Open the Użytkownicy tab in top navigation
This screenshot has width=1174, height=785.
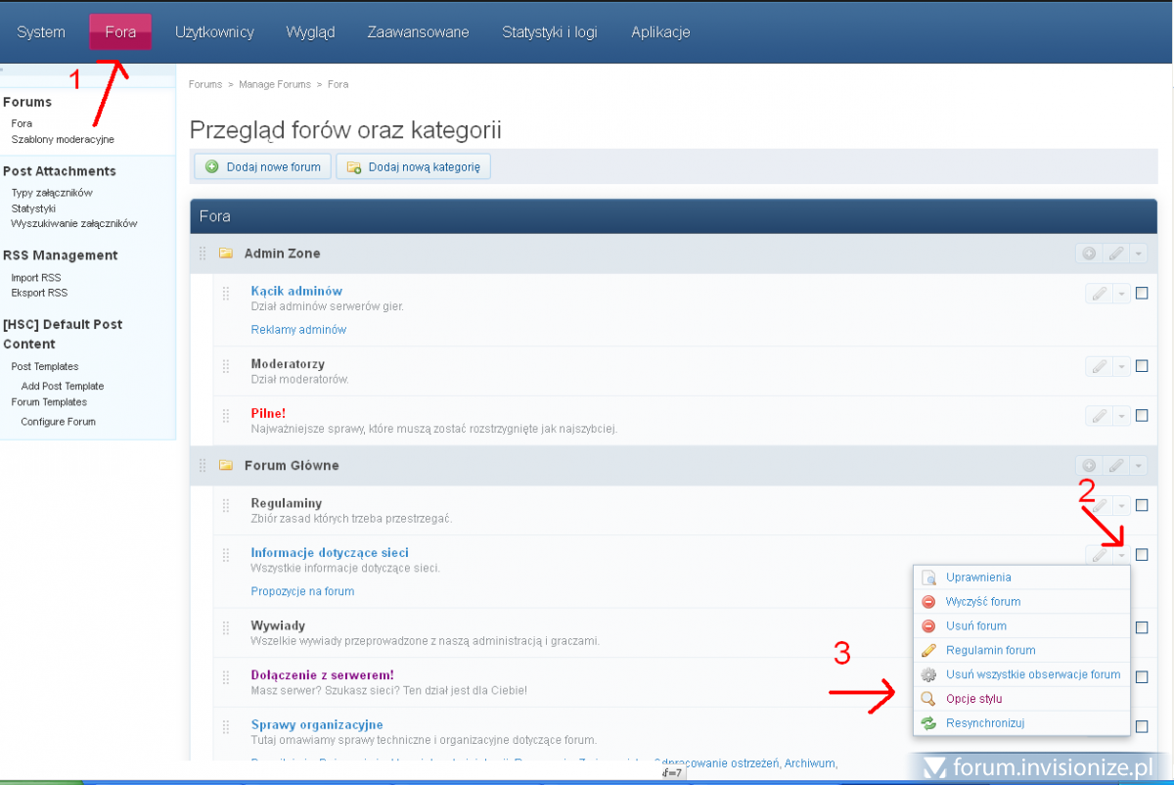click(x=214, y=32)
